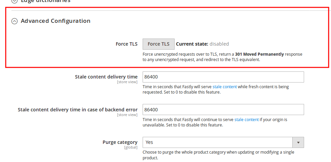This screenshot has width=331, height=162.
Task: Click the Force TLS field label
Action: [x=126, y=44]
